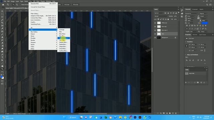Toggle visibility of selected blue layer
This screenshot has height=120, width=214.
[155, 34]
